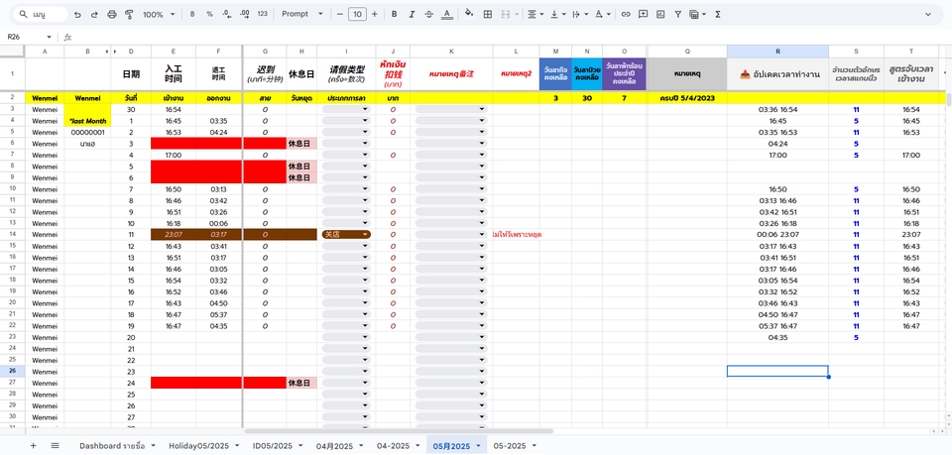Image resolution: width=952 pixels, height=455 pixels.
Task: Select cell containing ครบปี 5/4/2023
Action: (x=686, y=98)
